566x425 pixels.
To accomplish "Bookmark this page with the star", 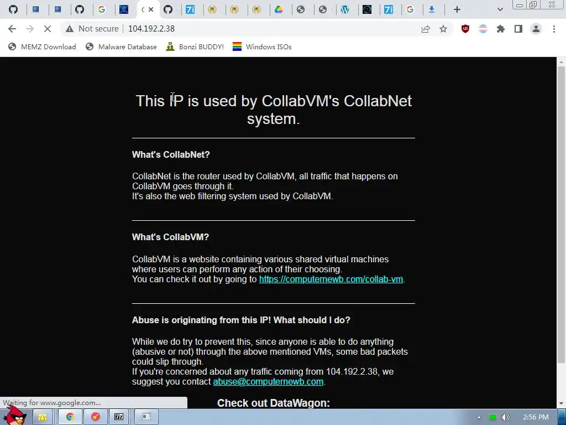I will (443, 29).
